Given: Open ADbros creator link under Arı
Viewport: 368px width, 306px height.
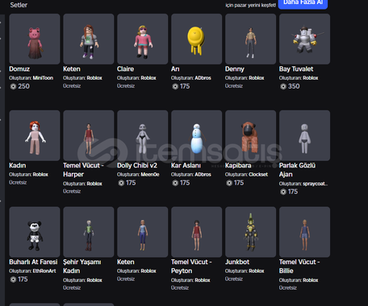Looking at the screenshot, I should tap(203, 78).
